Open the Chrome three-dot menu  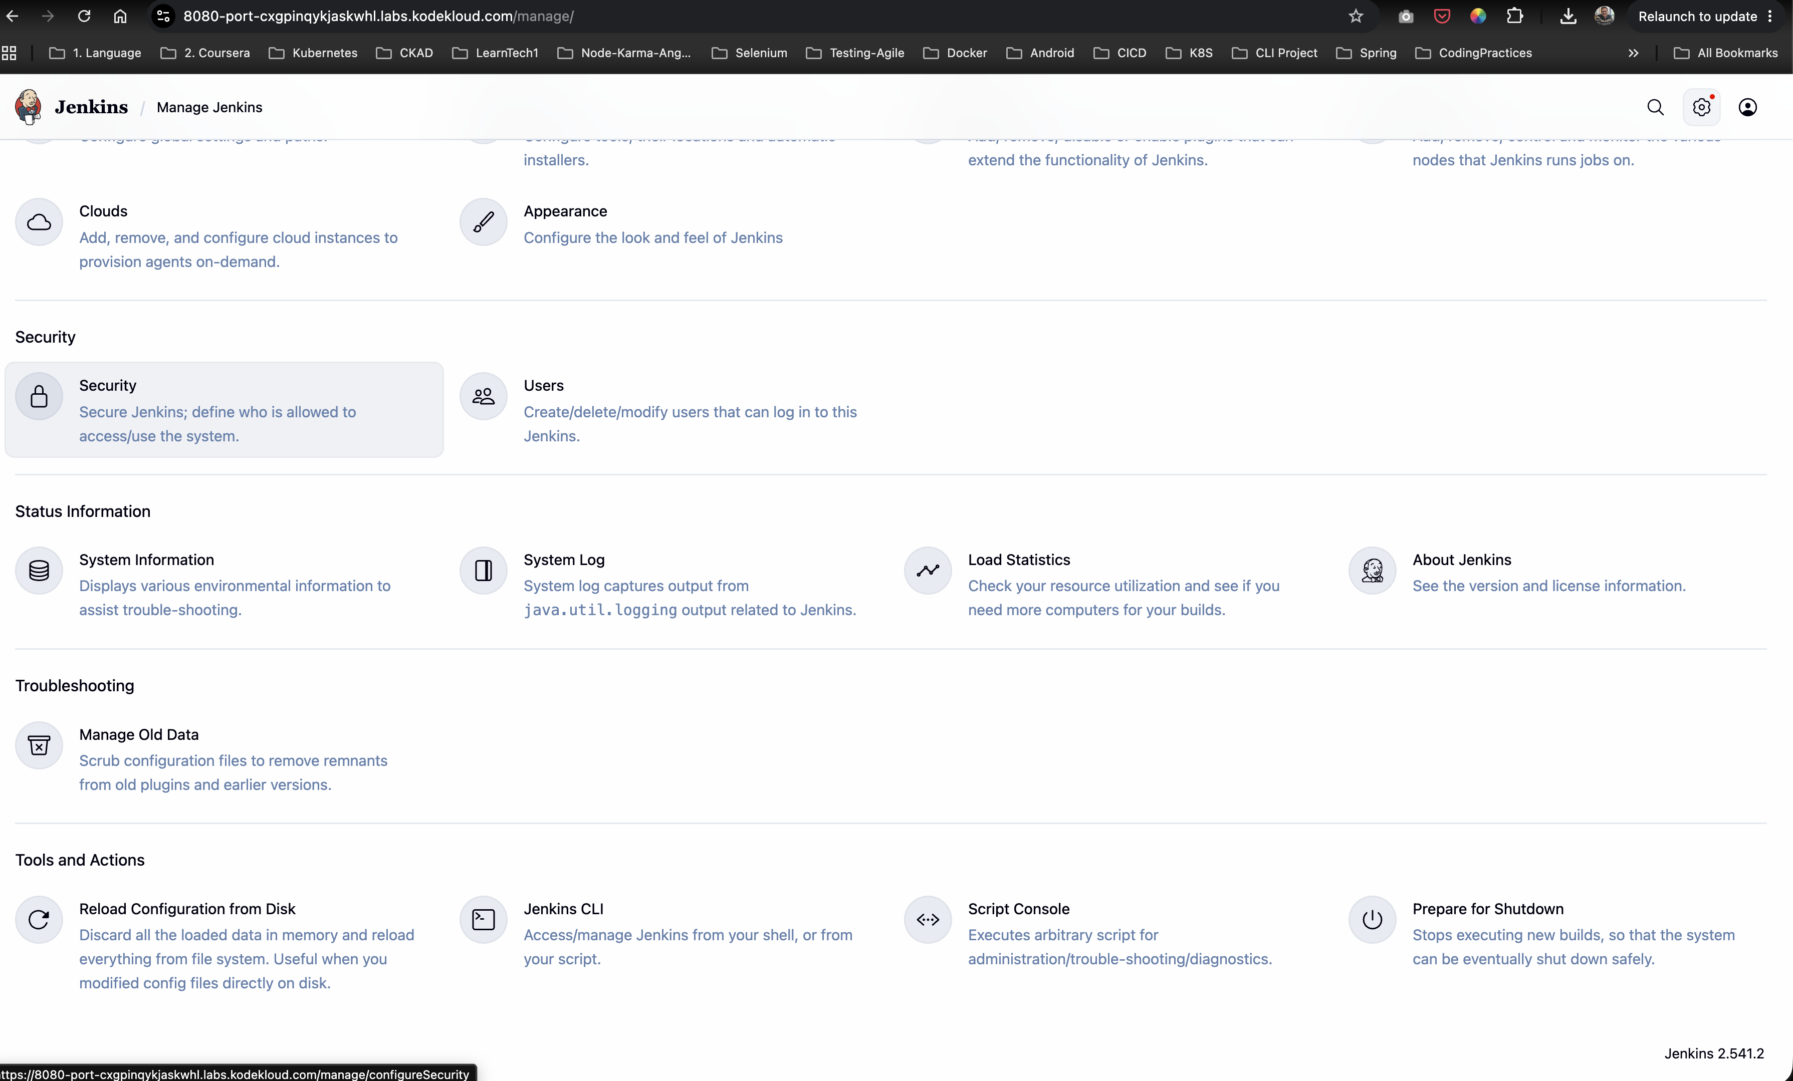[x=1770, y=16]
